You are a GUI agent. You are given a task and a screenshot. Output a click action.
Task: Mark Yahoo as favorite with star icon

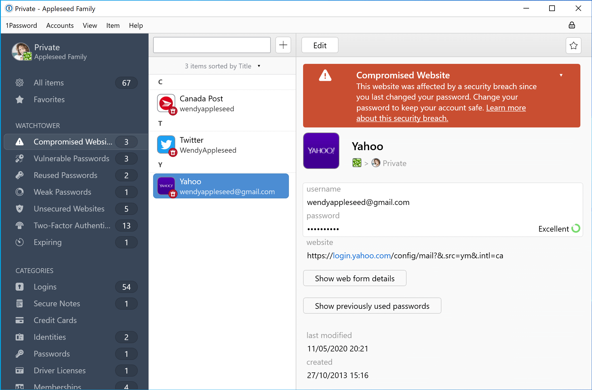pyautogui.click(x=573, y=45)
